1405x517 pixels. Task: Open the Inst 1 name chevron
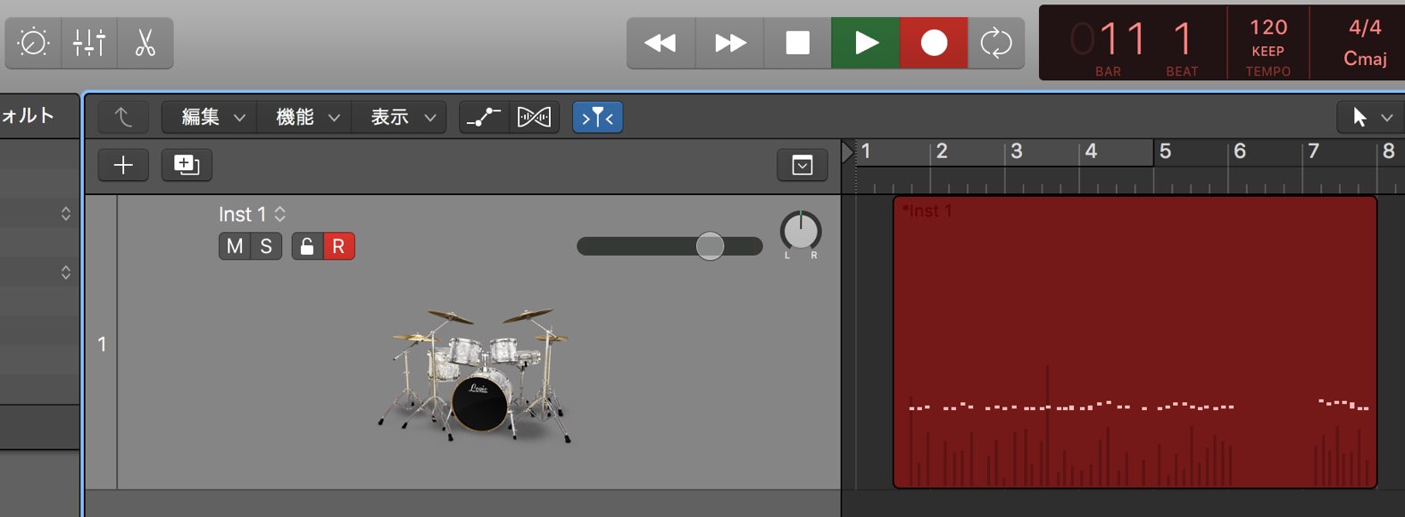tap(280, 214)
